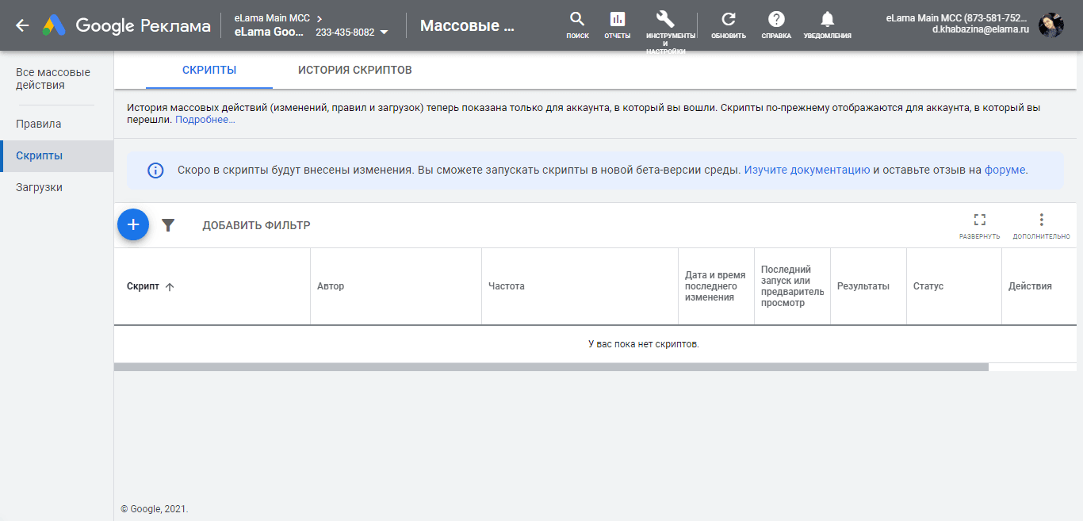Click the Действия column header
Viewport: 1083px width, 521px height.
(1030, 286)
